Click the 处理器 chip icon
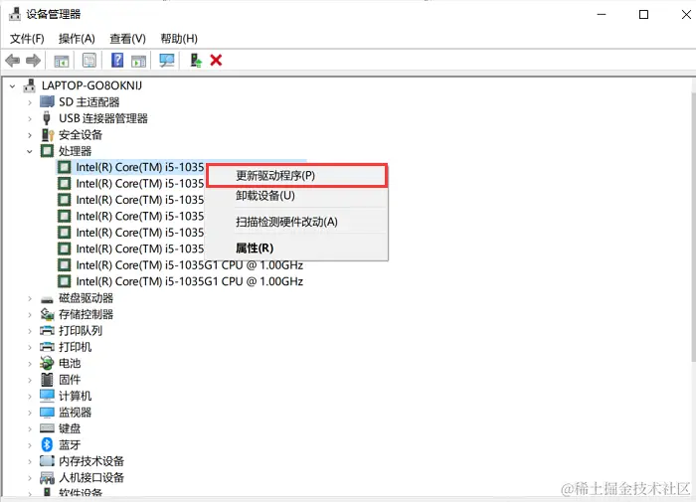This screenshot has width=696, height=502. (x=47, y=151)
